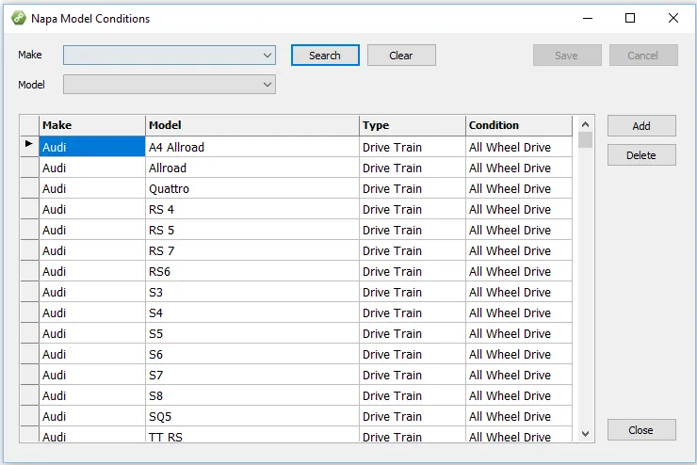The image size is (697, 465).
Task: Click the Type cell for SQ5 row
Action: (x=413, y=417)
